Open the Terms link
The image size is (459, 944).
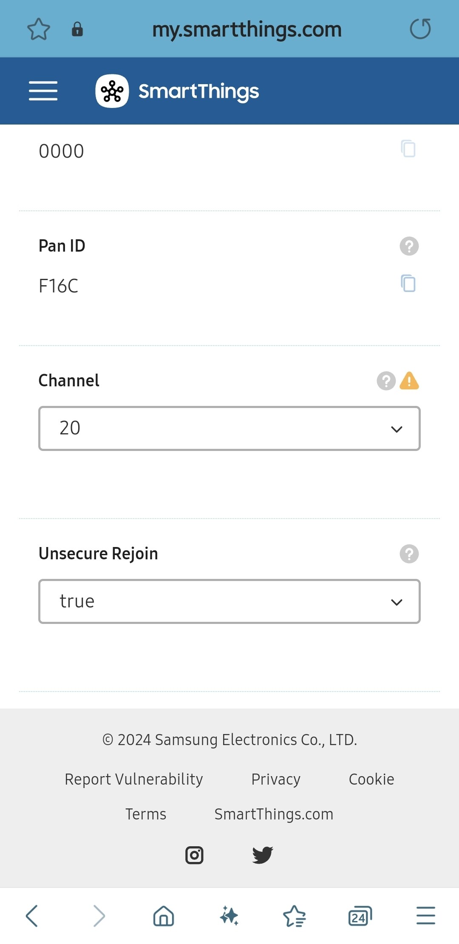tap(146, 814)
